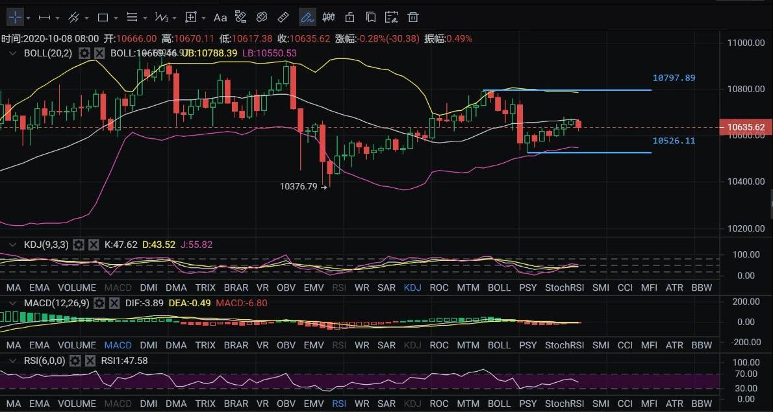The image size is (773, 412).
Task: Click the VOLUME tab below the MACD chart
Action: [77, 345]
